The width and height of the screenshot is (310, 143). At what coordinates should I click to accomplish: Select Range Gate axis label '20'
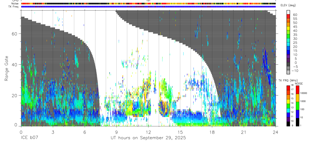tap(14, 95)
